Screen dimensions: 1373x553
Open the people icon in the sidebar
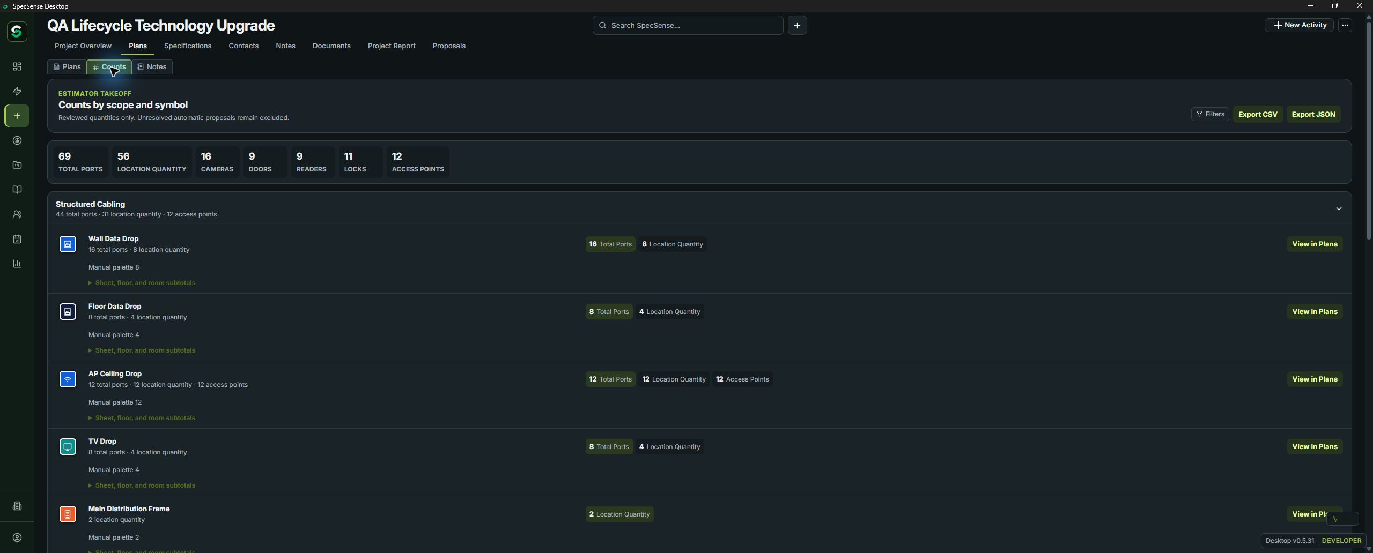pos(17,214)
